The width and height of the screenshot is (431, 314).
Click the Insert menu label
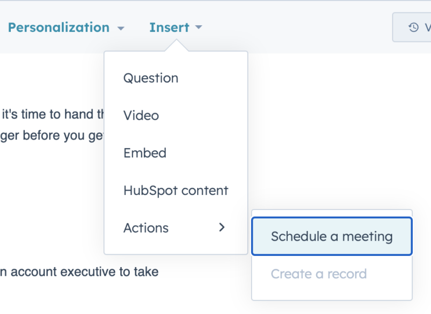click(x=169, y=27)
